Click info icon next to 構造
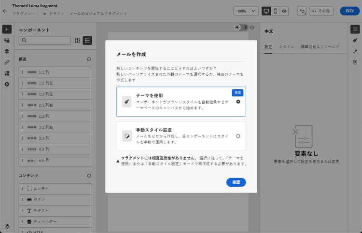This screenshot has height=233, width=362. [89, 59]
